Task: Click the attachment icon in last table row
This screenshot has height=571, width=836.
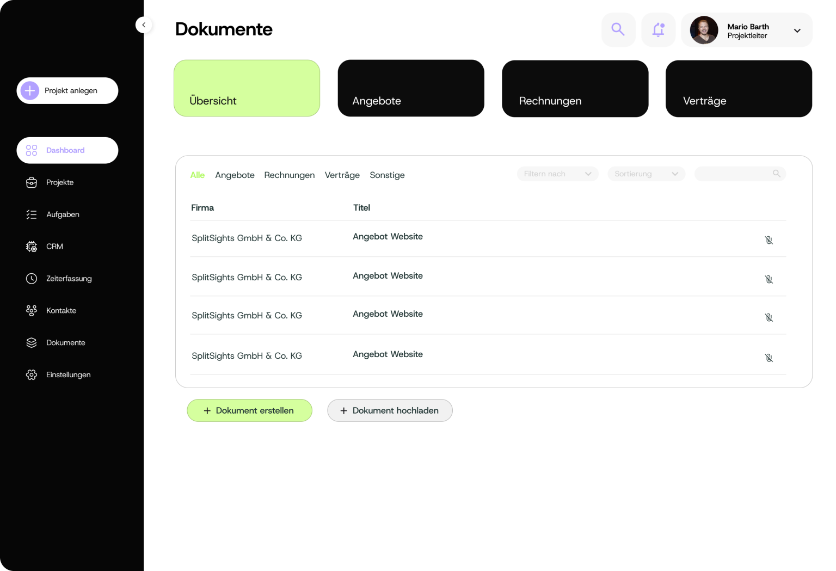Action: point(769,358)
